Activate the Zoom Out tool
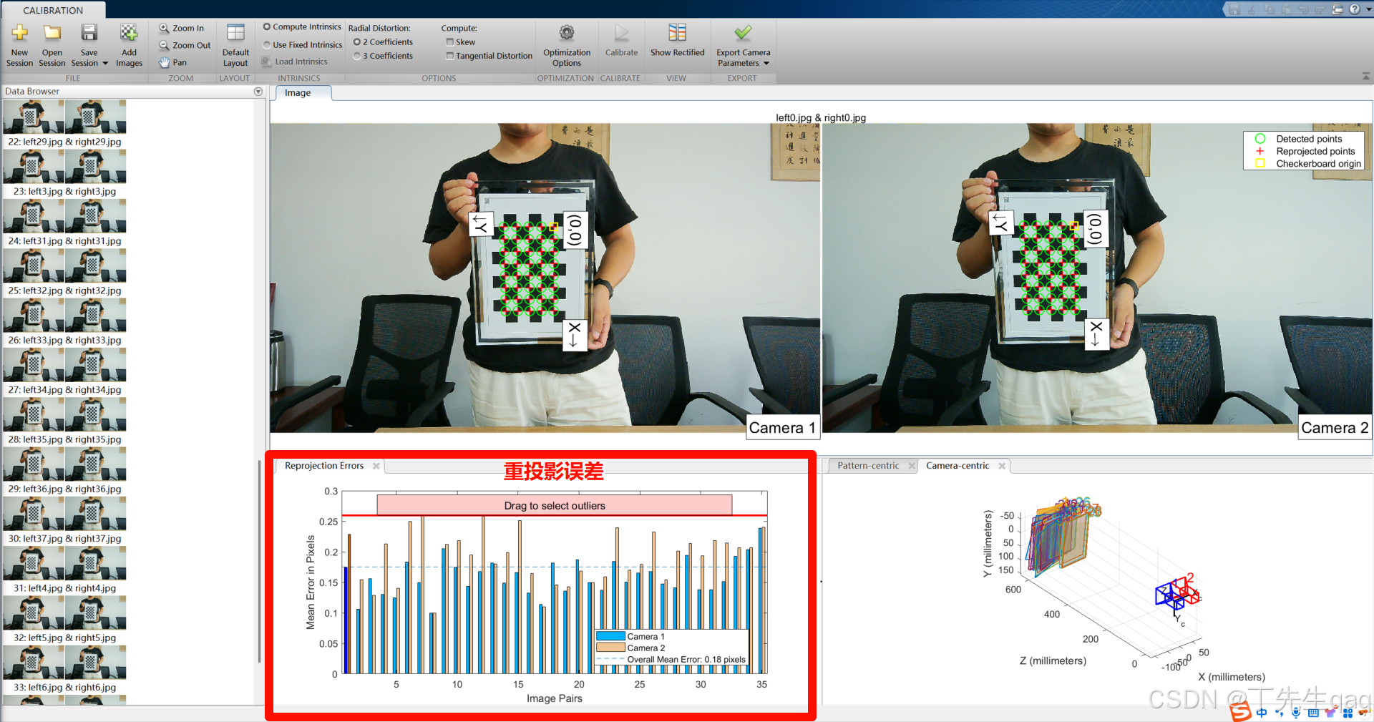Image resolution: width=1374 pixels, height=722 pixels. (185, 45)
